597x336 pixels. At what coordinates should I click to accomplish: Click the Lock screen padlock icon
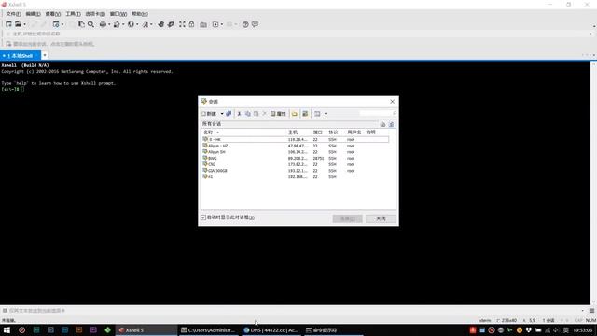pyautogui.click(x=191, y=24)
